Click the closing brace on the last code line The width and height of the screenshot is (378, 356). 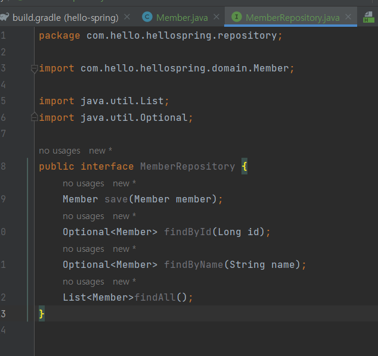pyautogui.click(x=42, y=314)
